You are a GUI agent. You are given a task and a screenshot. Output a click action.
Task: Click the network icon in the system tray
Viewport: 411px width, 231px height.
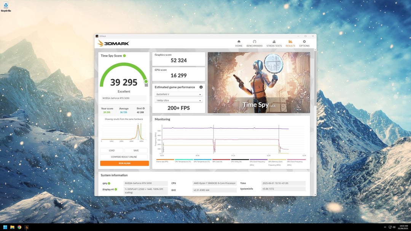pyautogui.click(x=390, y=227)
